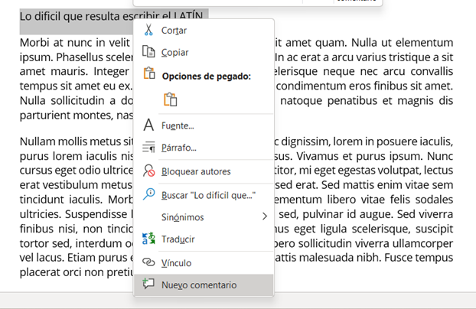Click the Traducir translate icon
This screenshot has width=476, height=309.
tap(148, 239)
